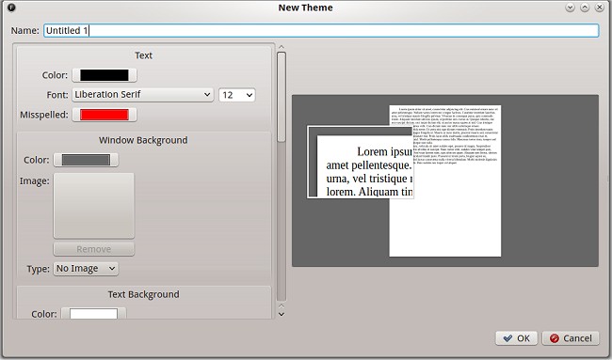The width and height of the screenshot is (612, 360).
Task: Close the New Theme dialog
Action: [600, 8]
